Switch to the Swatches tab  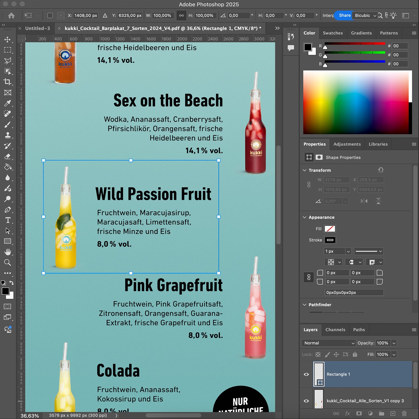[332, 33]
